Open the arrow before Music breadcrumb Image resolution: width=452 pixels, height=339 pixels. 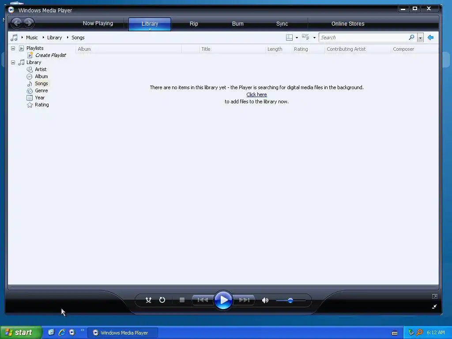[22, 38]
